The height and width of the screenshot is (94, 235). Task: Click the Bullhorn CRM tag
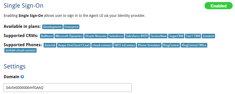click(x=47, y=36)
